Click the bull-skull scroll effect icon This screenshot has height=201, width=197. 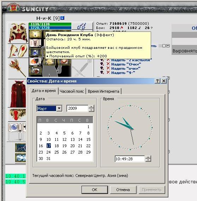[35, 43]
